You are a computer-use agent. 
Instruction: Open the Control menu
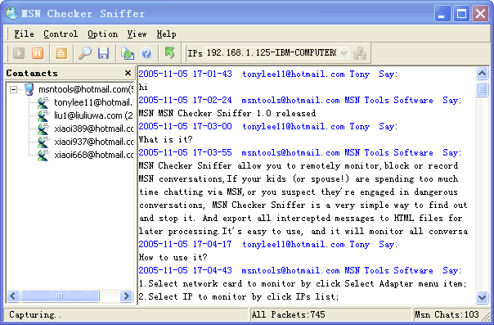tap(61, 34)
